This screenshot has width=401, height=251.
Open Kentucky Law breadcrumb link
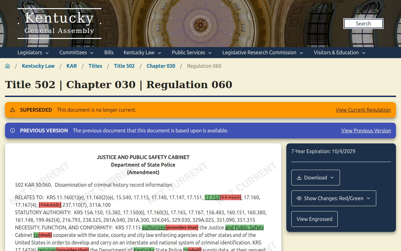click(x=38, y=66)
